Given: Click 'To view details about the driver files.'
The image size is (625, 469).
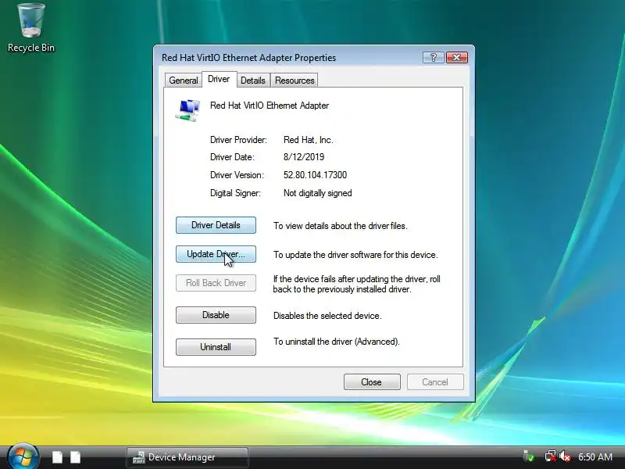Looking at the screenshot, I should [x=341, y=226].
